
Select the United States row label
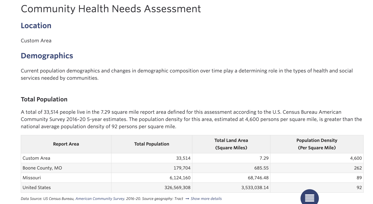tap(37, 188)
